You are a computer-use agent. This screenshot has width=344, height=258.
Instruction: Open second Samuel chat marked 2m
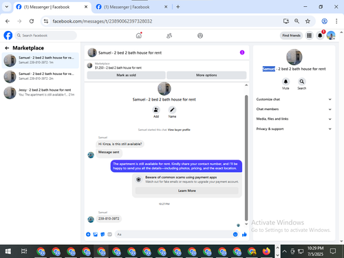41,76
